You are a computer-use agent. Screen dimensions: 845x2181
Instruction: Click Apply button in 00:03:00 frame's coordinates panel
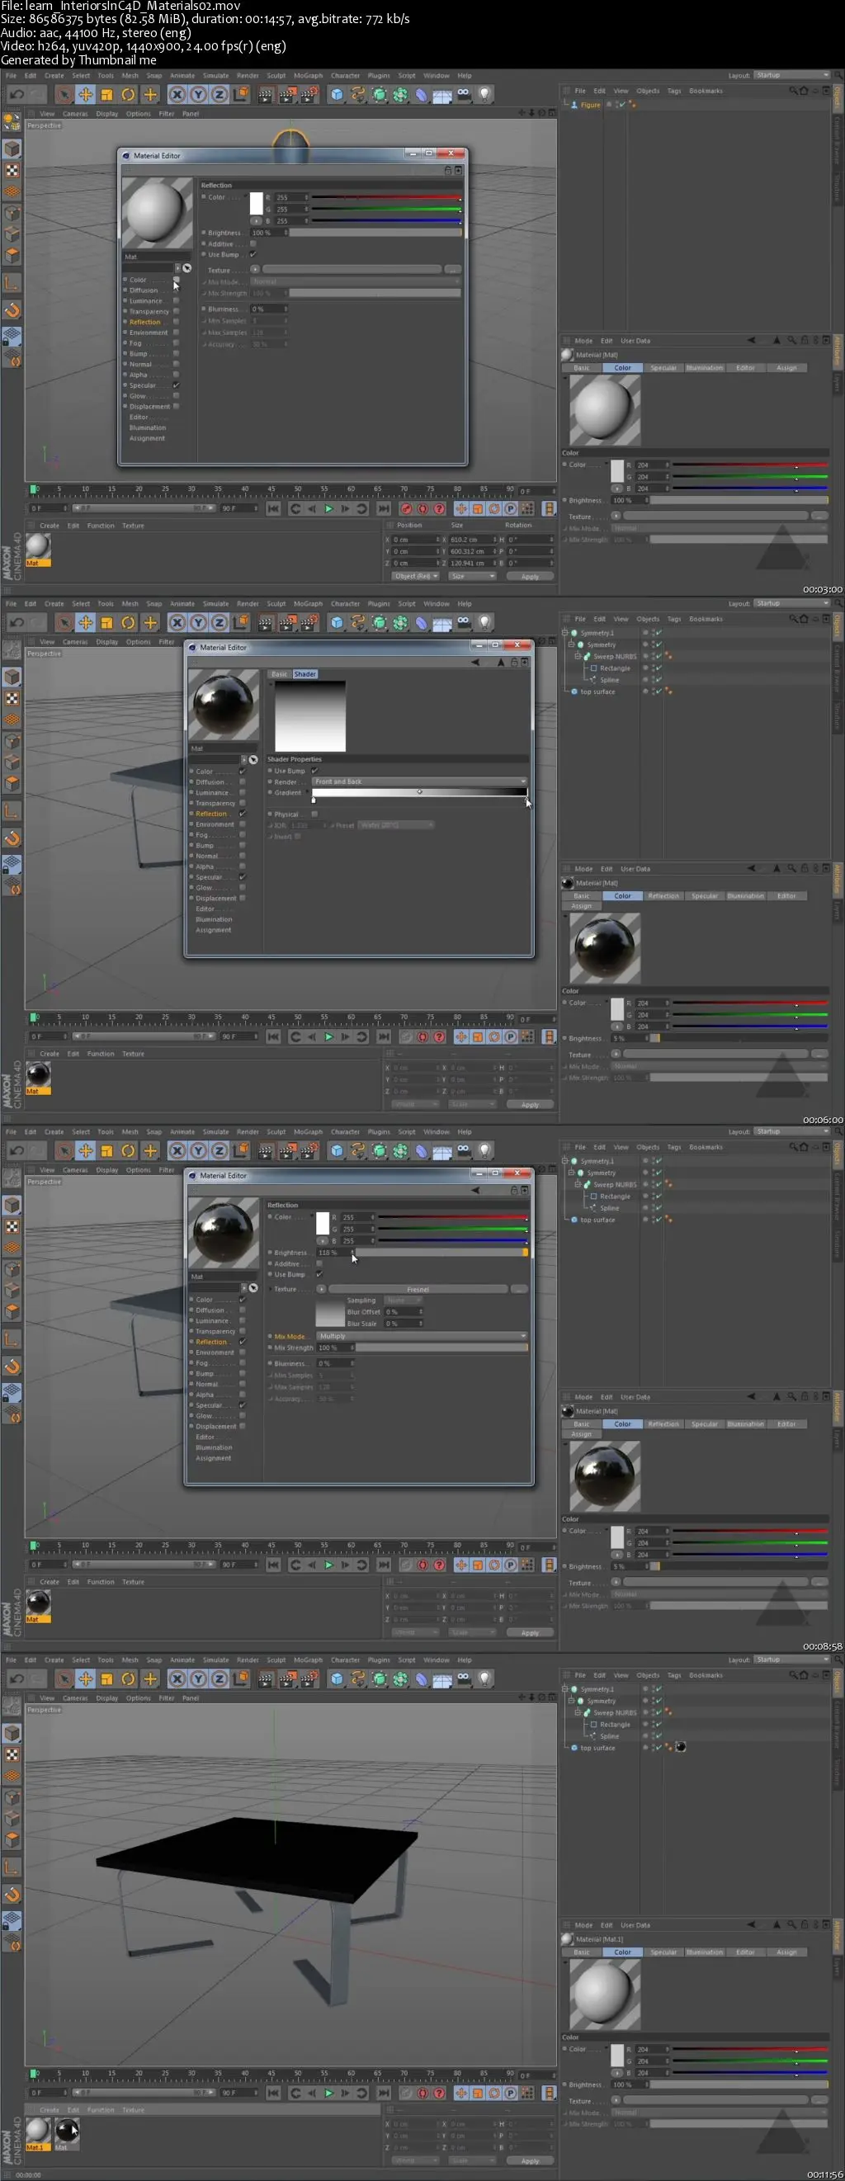pos(530,576)
